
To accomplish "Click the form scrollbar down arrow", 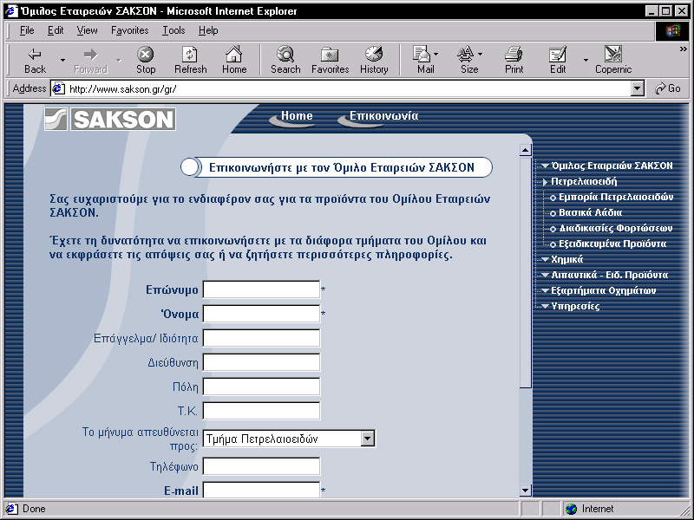I will 526,490.
